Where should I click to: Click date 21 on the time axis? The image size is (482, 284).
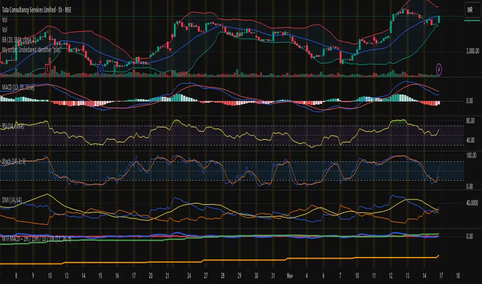coord(167,276)
